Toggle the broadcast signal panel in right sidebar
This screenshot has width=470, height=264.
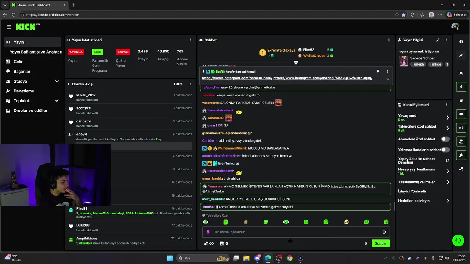[461, 128]
